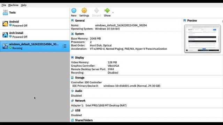Select the Android virtual machine
Image resolution: width=223 pixels, height=125 pixels.
pyautogui.click(x=35, y=24)
